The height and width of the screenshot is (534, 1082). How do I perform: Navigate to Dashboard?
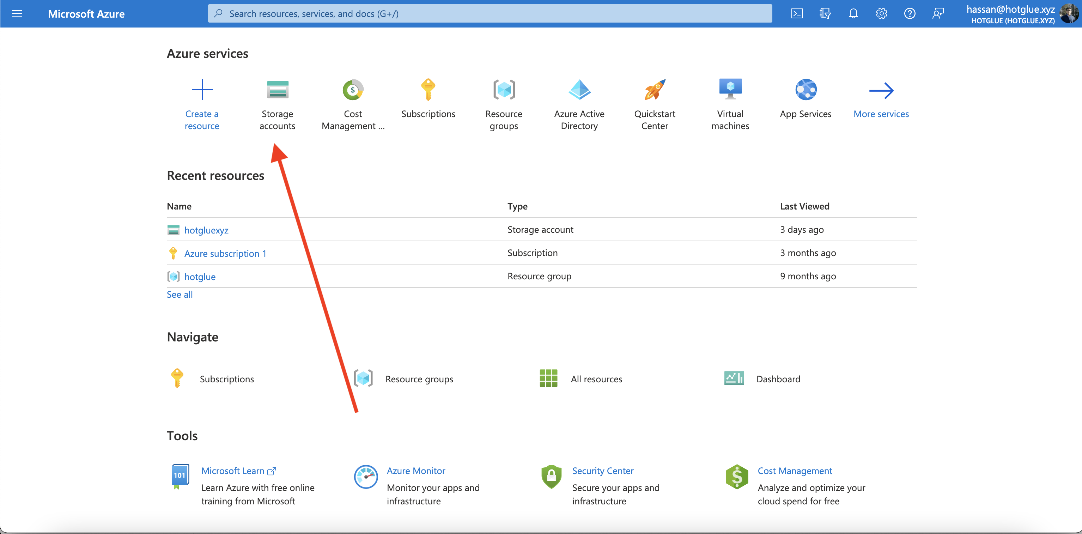[778, 379]
